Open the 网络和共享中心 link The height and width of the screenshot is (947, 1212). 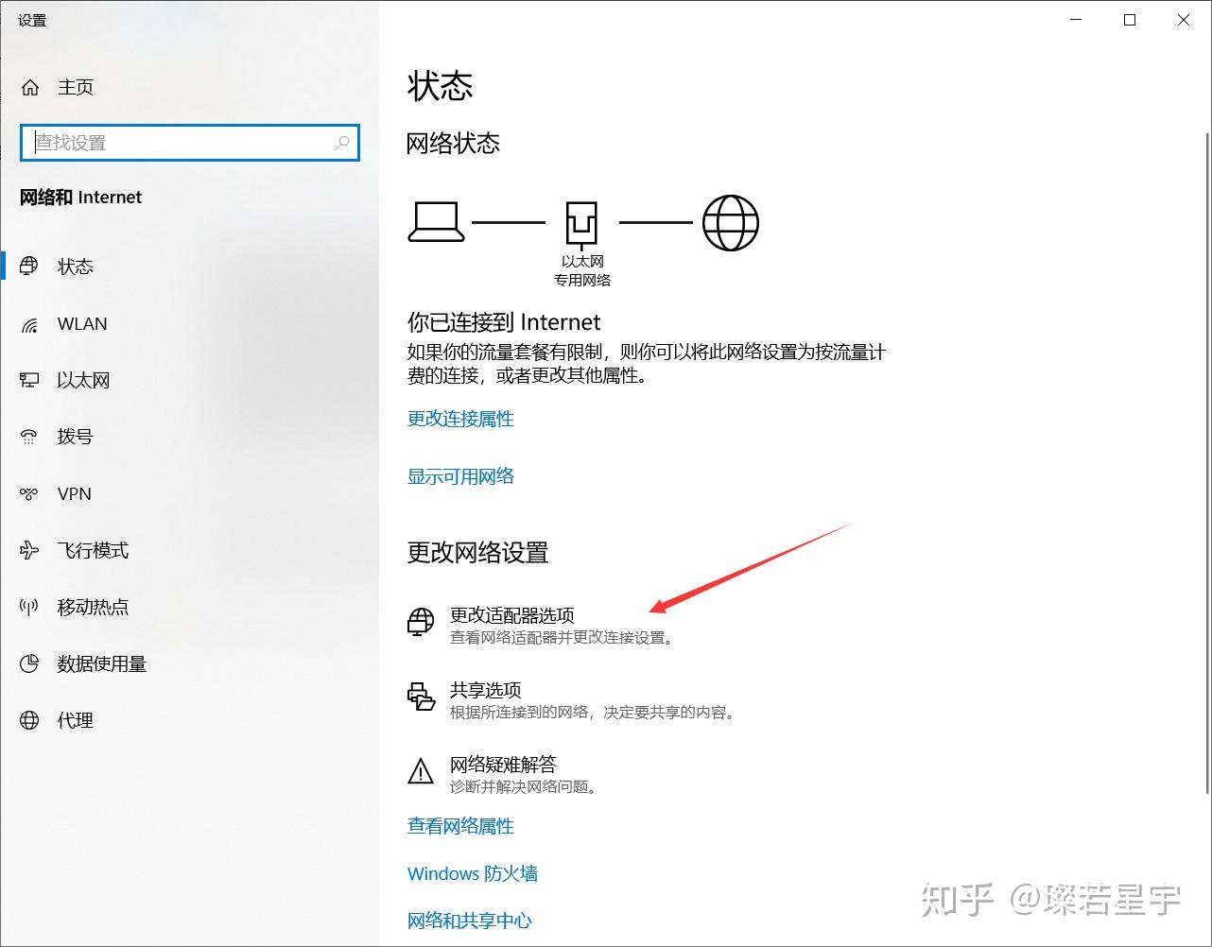470,921
